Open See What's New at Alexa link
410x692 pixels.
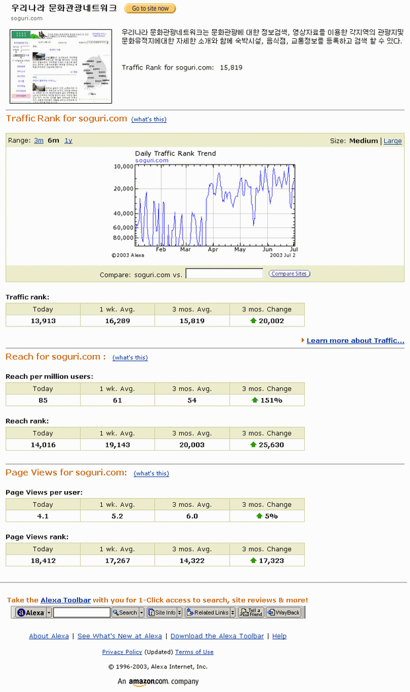click(120, 636)
